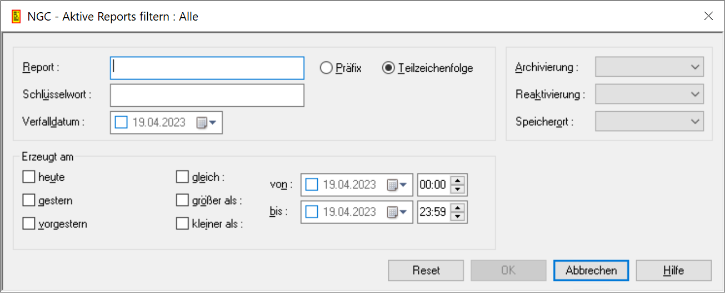The image size is (725, 293).
Task: Enable the 'bis' date checkbox
Action: pos(312,212)
